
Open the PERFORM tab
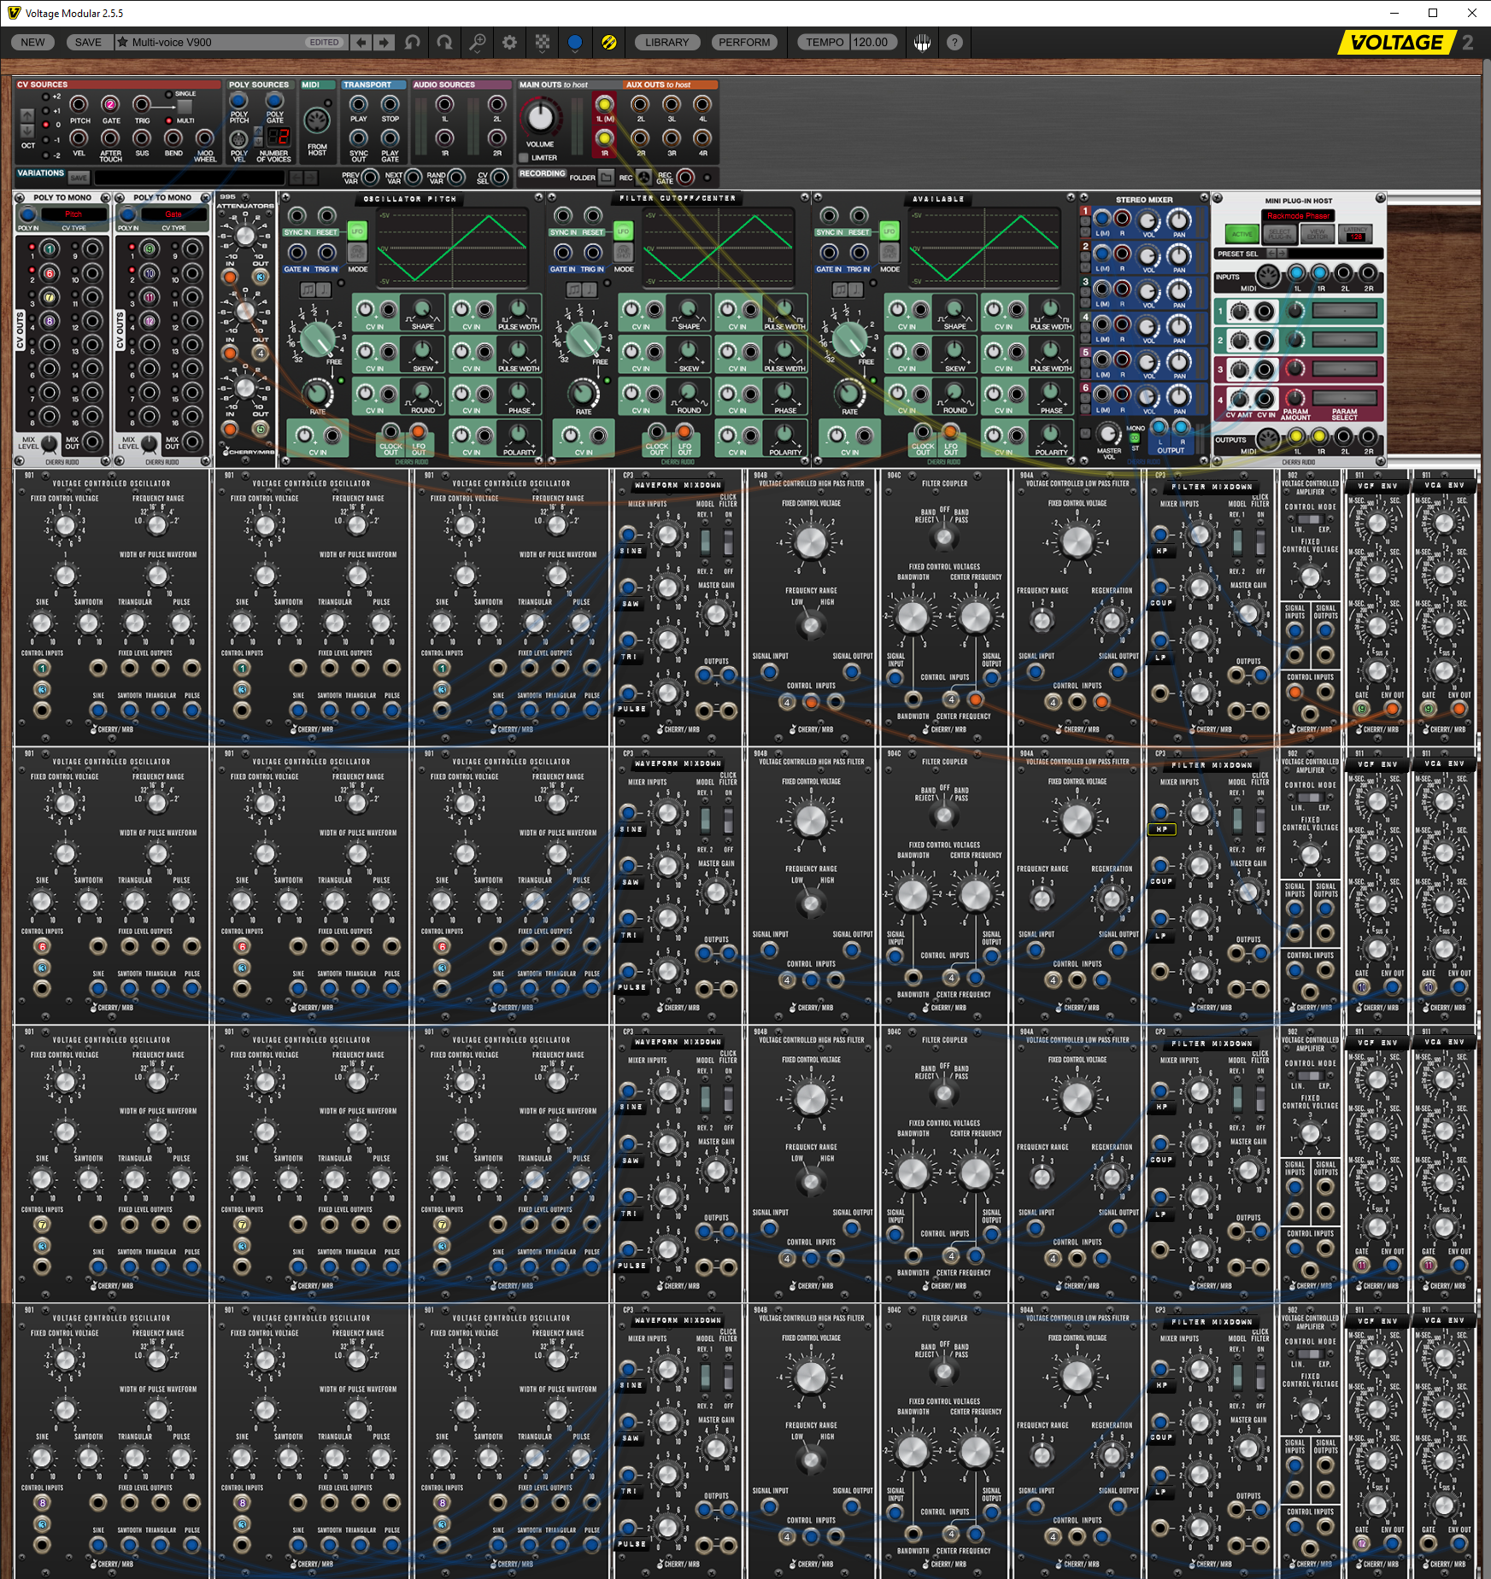point(744,42)
